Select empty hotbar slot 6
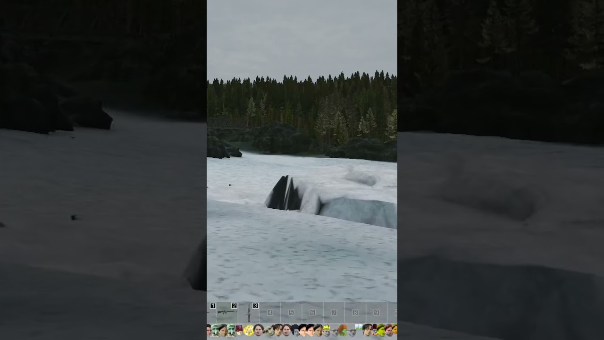604x340 pixels. point(312,313)
